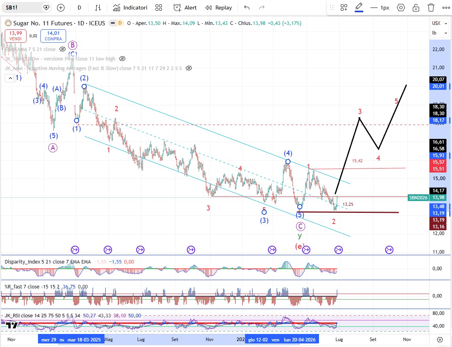Select the circled A wave label
The height and width of the screenshot is (347, 452).
(x=53, y=148)
